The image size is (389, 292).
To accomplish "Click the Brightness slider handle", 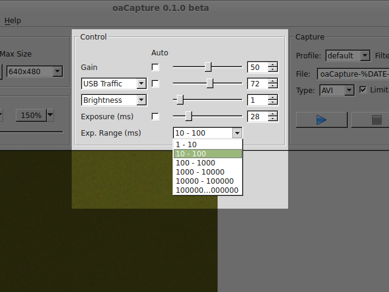I will [180, 100].
